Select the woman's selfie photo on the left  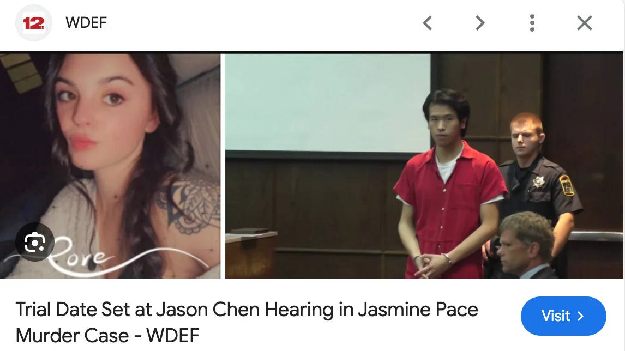(110, 166)
